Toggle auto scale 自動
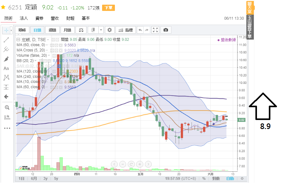281x187 pixels. [x=230, y=178]
